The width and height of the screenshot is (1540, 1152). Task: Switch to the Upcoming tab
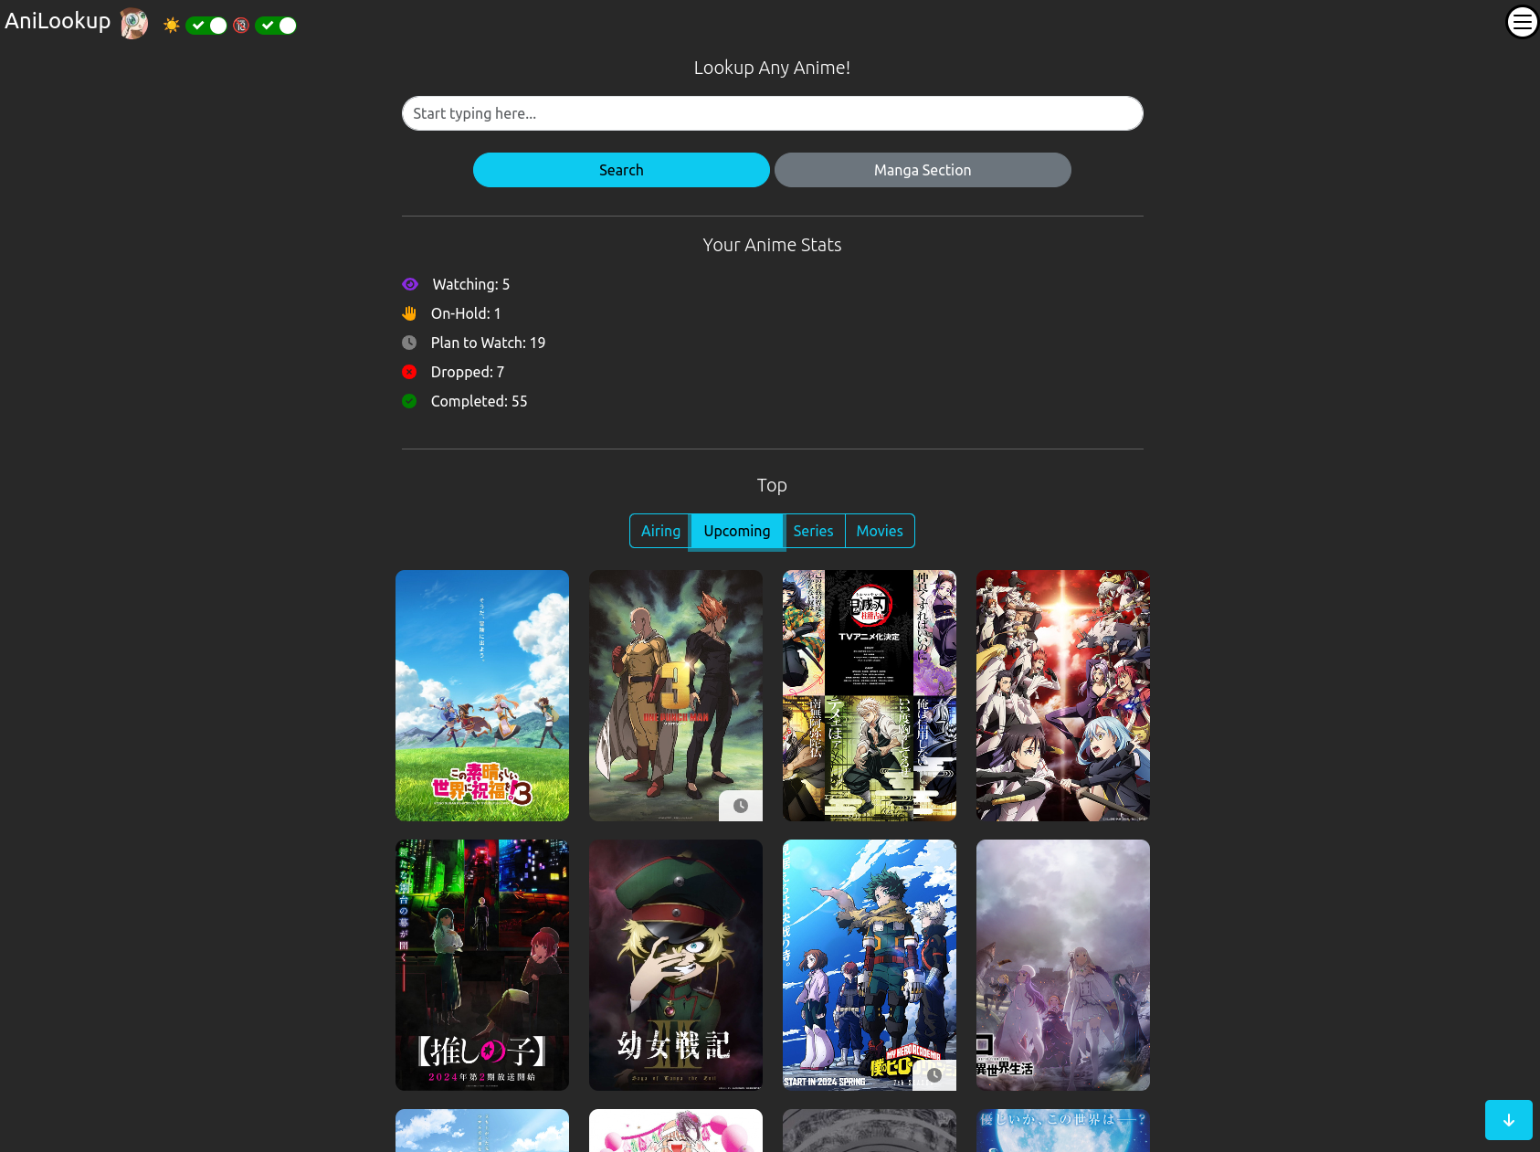[737, 531]
